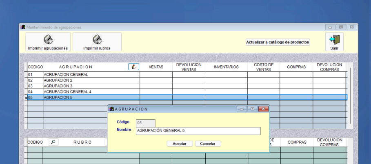Maximize the Mantenimiento de agrupaciones window
371x164 pixels.
pyautogui.click(x=341, y=27)
